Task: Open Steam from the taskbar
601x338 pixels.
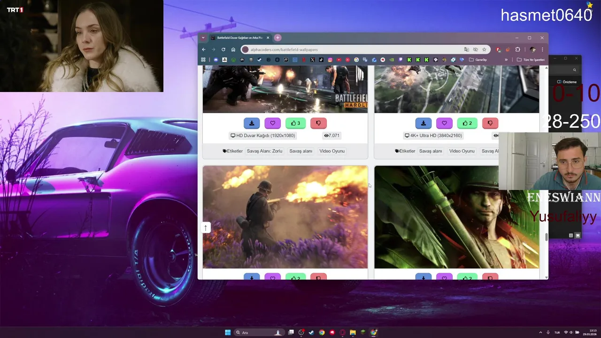Action: (311, 332)
